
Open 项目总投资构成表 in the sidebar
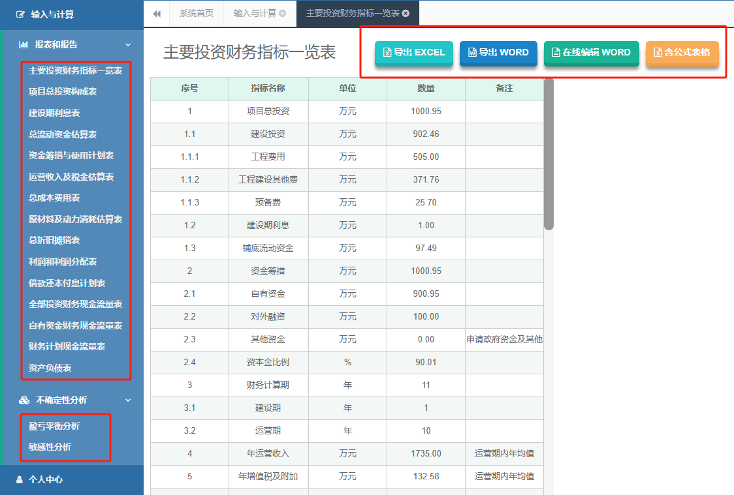63,92
